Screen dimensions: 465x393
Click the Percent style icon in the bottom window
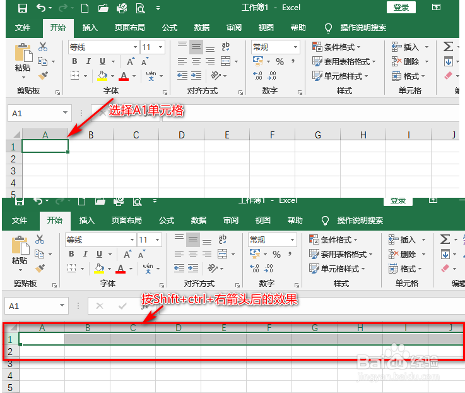click(x=276, y=254)
